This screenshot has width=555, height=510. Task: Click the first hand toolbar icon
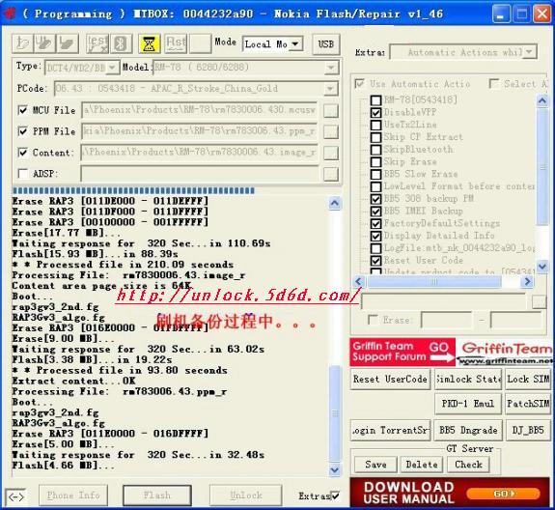pyautogui.click(x=23, y=43)
